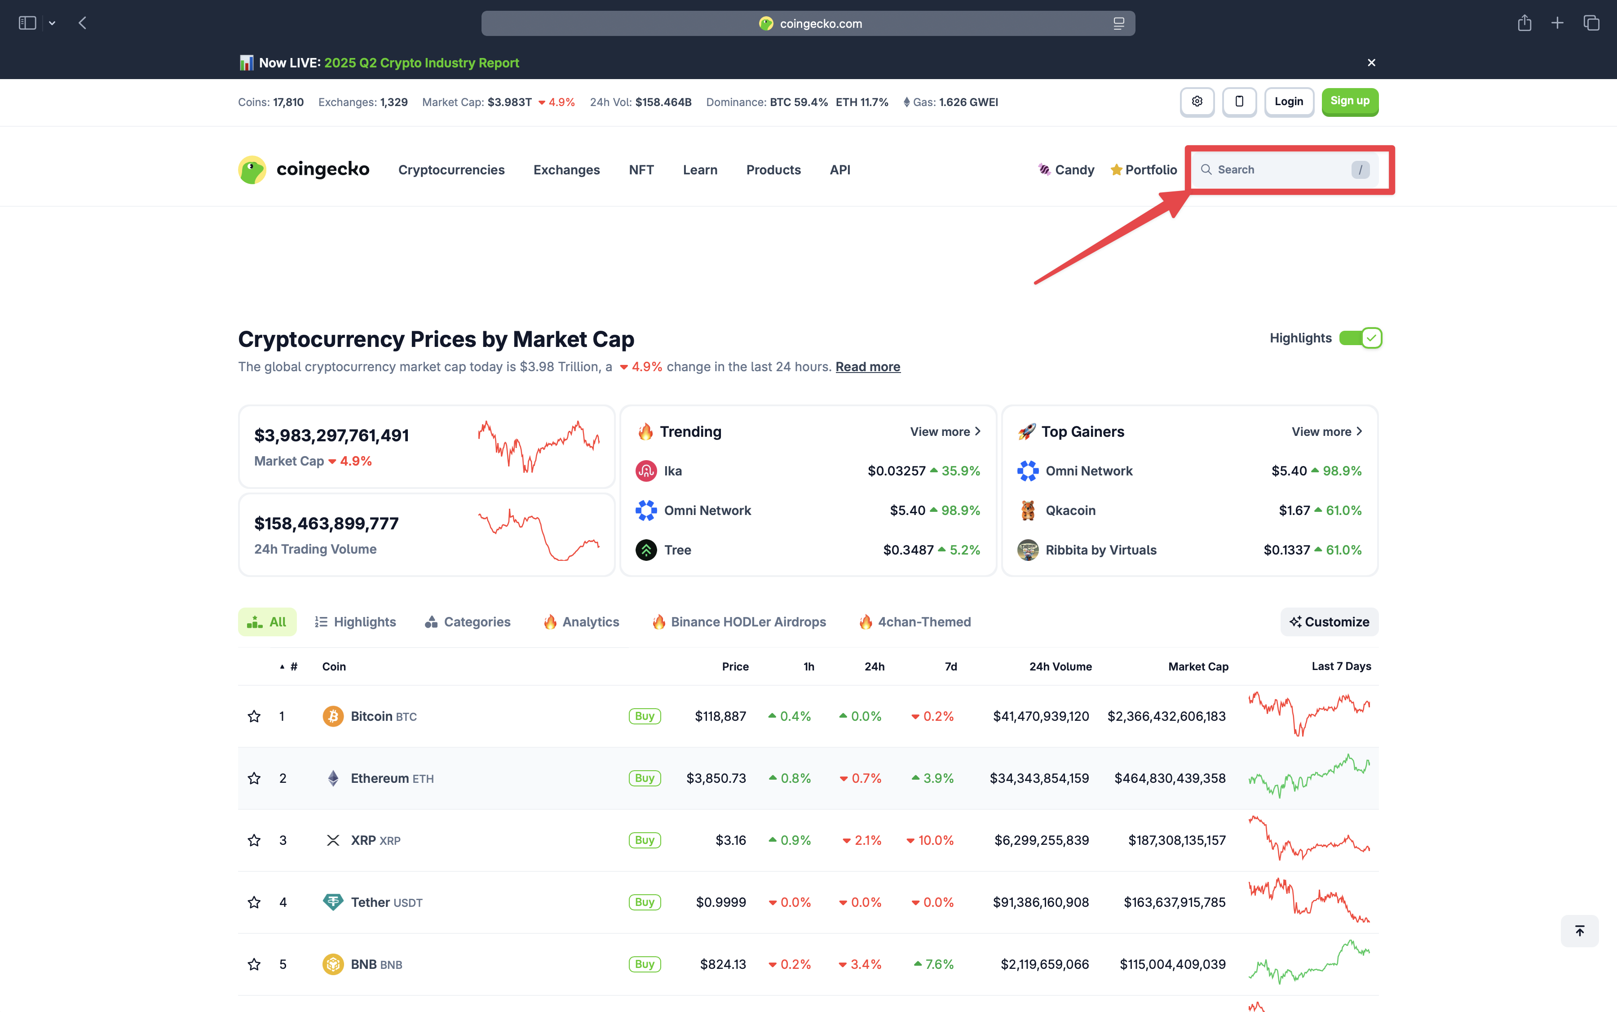
Task: Open the Learn menu
Action: [x=700, y=169]
